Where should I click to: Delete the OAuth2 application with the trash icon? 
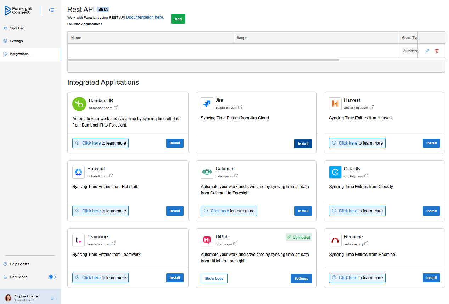click(x=437, y=51)
